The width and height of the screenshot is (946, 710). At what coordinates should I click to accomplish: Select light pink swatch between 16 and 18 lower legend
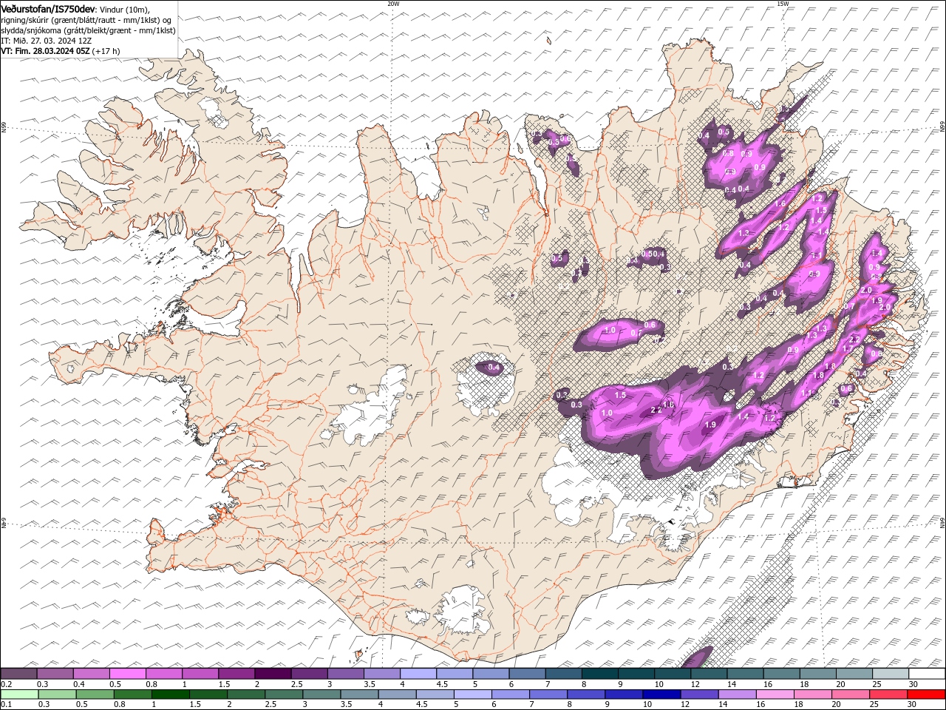(x=775, y=694)
